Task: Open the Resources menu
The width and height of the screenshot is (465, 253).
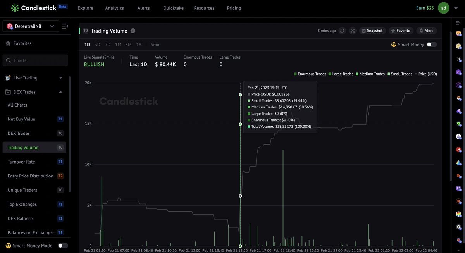Action: coord(204,8)
